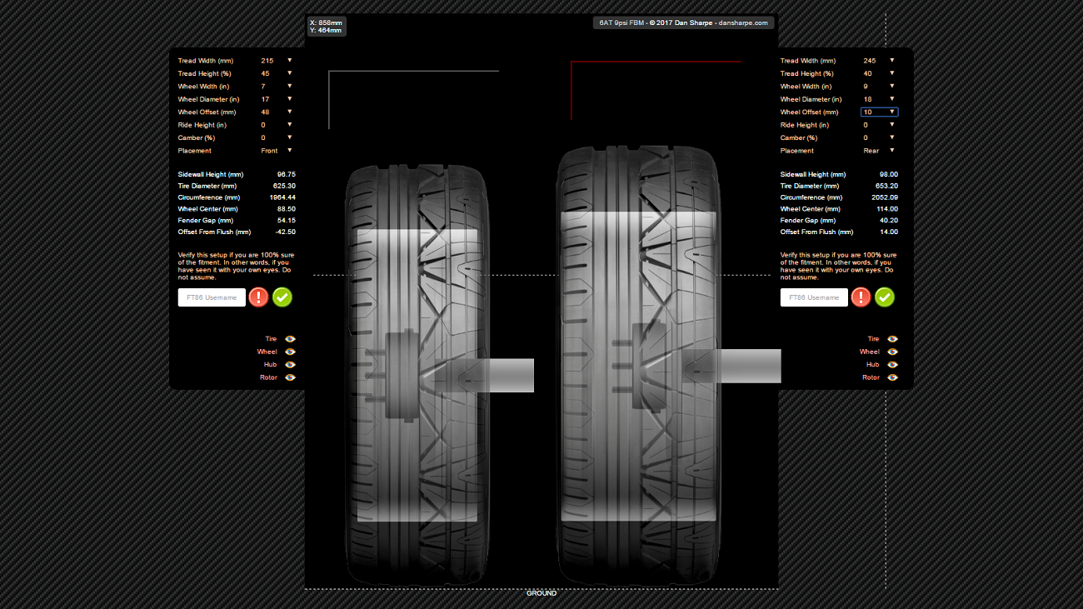Hide the Rotor layer in right panel

coord(892,377)
